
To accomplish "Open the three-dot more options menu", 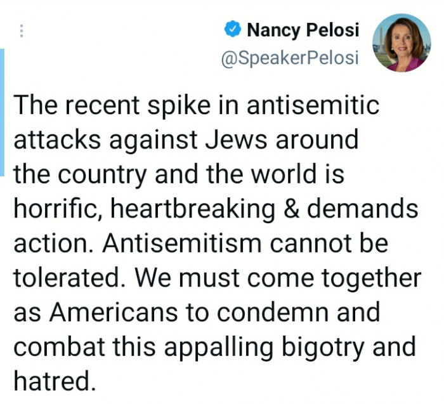I will coord(22,31).
